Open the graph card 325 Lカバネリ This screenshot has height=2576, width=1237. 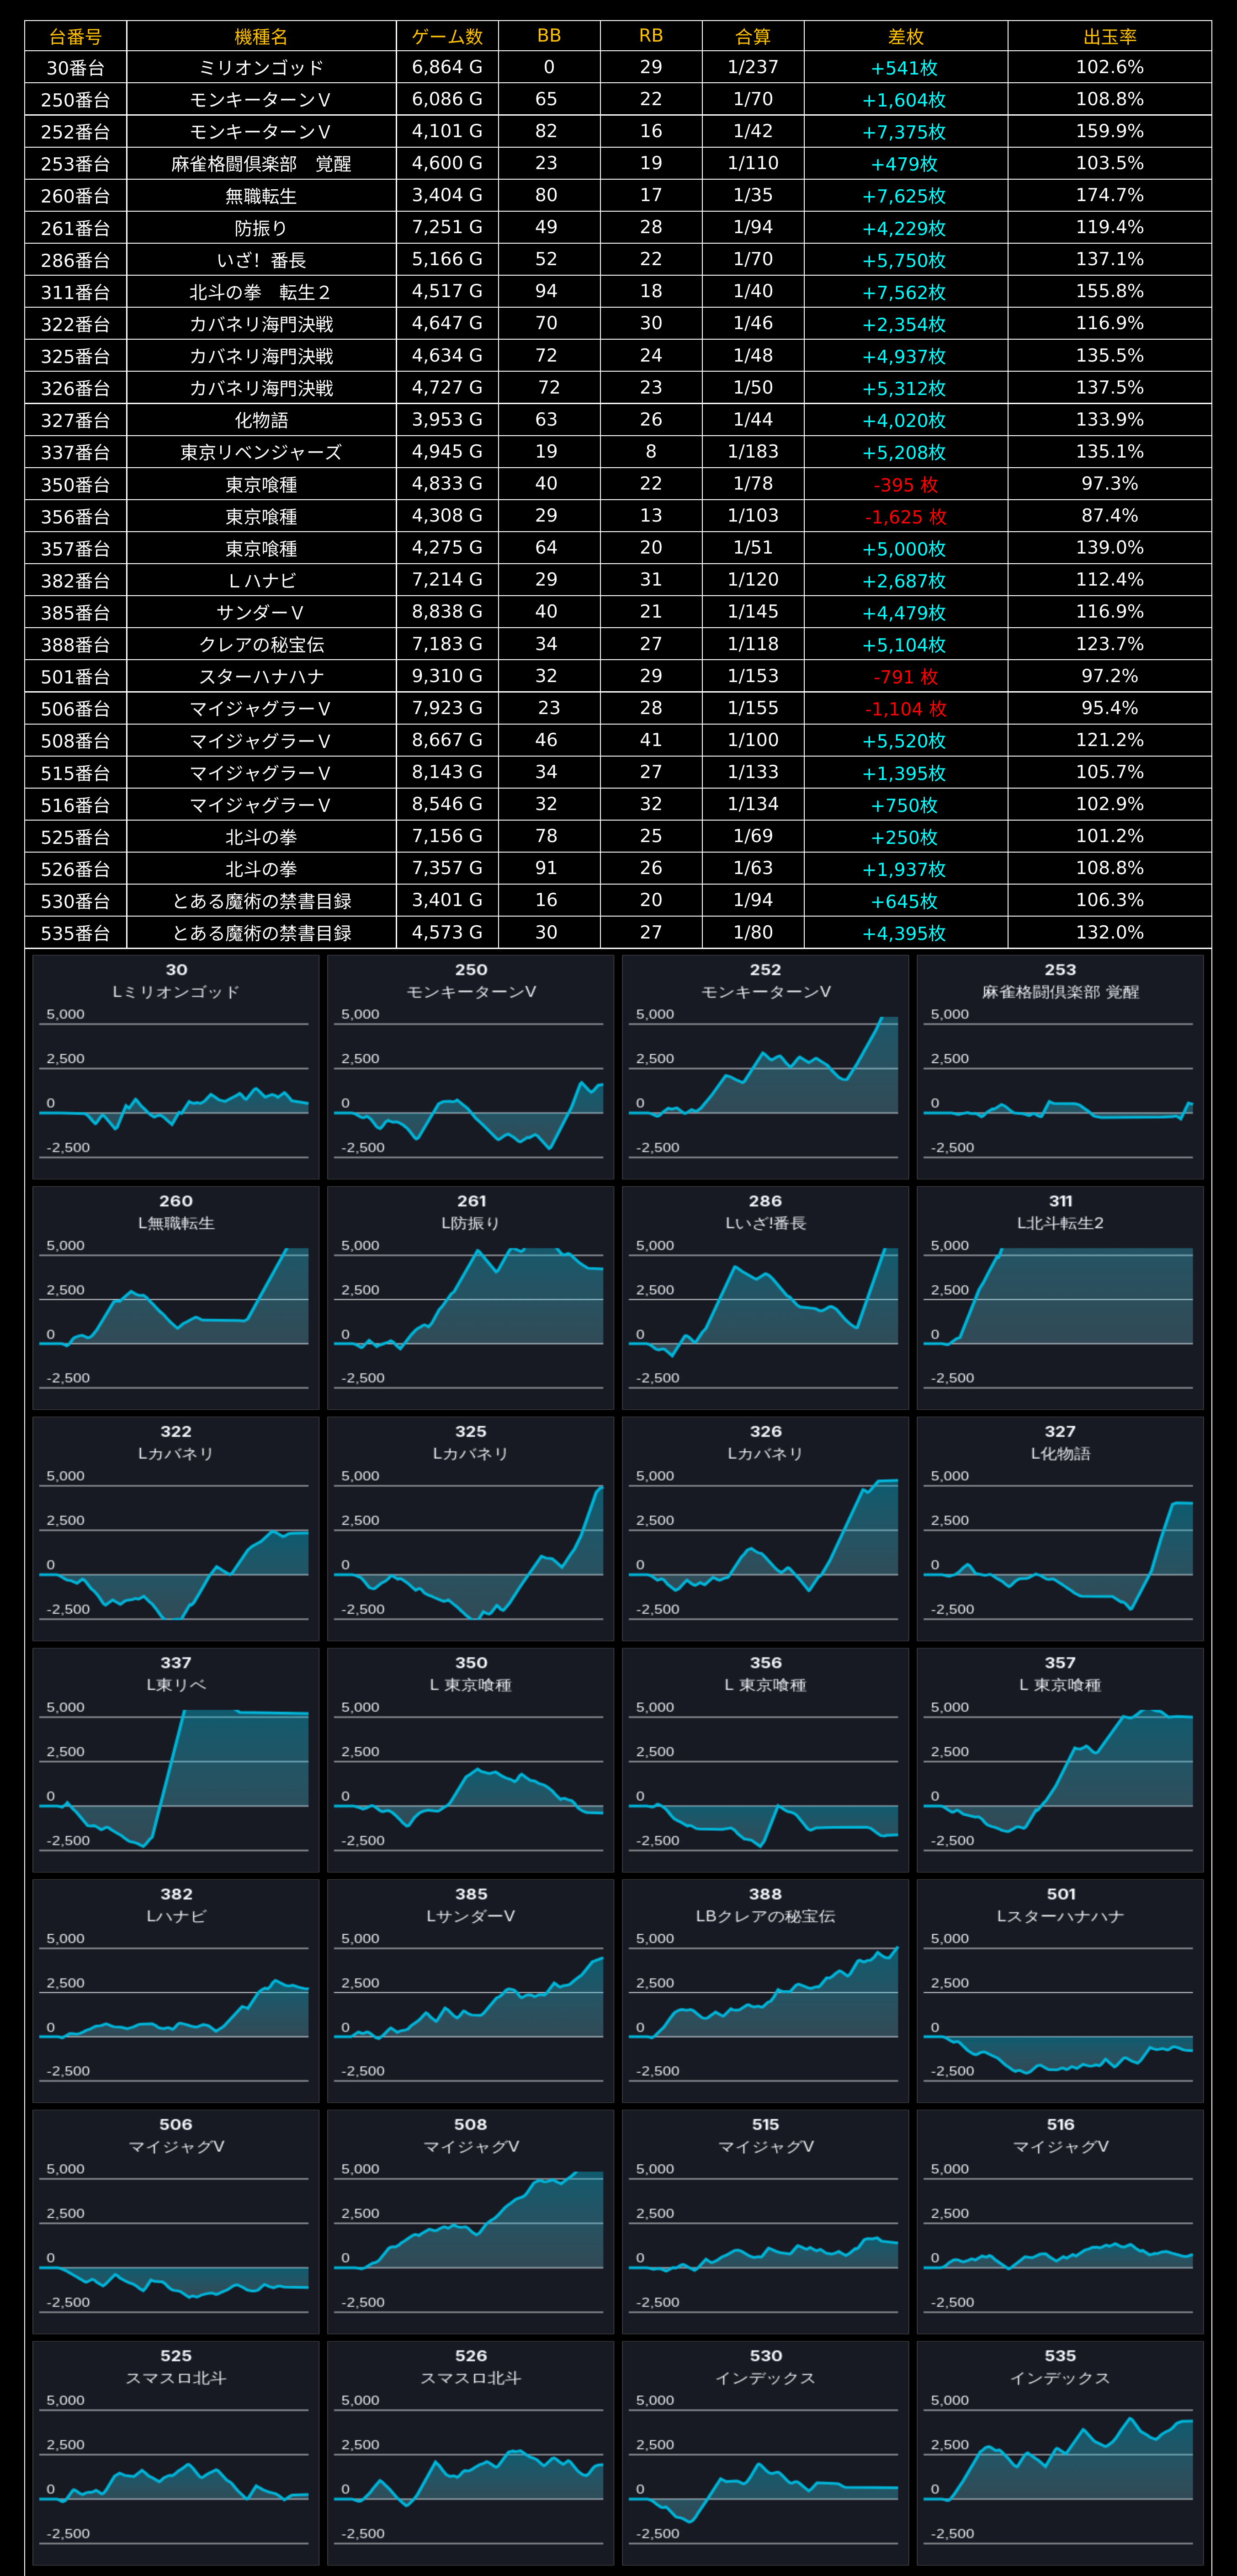[471, 1529]
